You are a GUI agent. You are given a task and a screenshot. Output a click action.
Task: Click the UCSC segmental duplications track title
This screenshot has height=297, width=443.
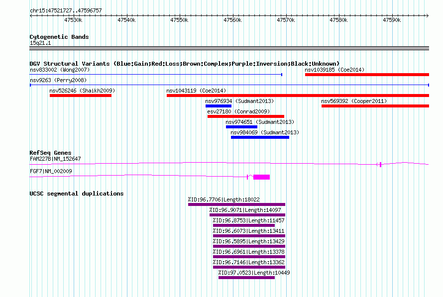[77, 194]
